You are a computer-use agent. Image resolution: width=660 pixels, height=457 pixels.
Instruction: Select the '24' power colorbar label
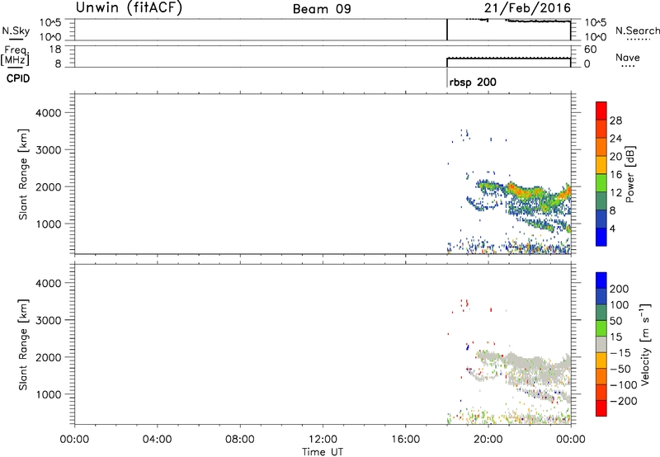(x=615, y=139)
